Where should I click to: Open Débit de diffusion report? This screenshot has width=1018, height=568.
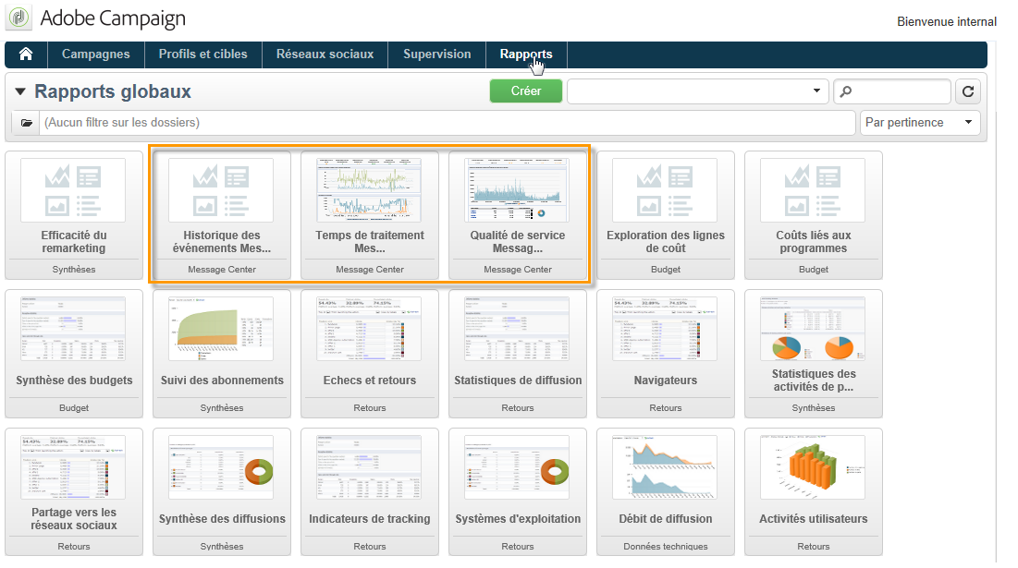tap(666, 492)
